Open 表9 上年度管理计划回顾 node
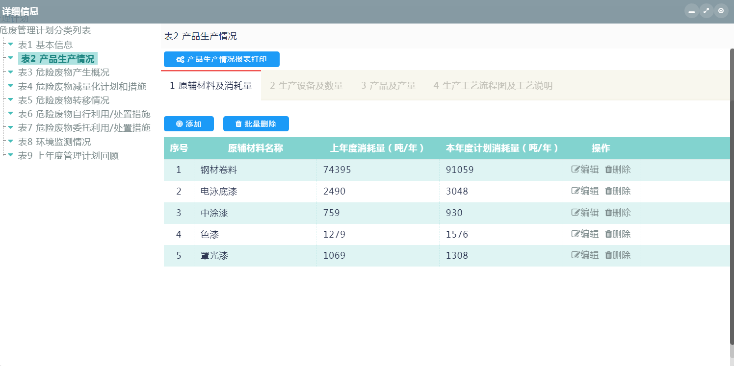 pyautogui.click(x=68, y=155)
